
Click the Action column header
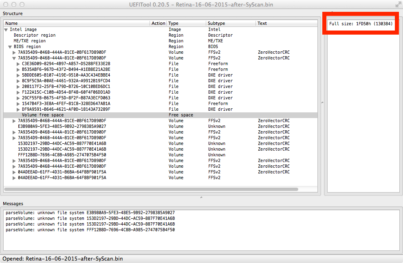click(158, 24)
